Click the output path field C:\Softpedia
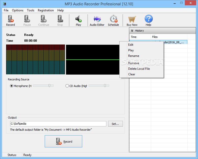 pyautogui.click(x=58, y=124)
